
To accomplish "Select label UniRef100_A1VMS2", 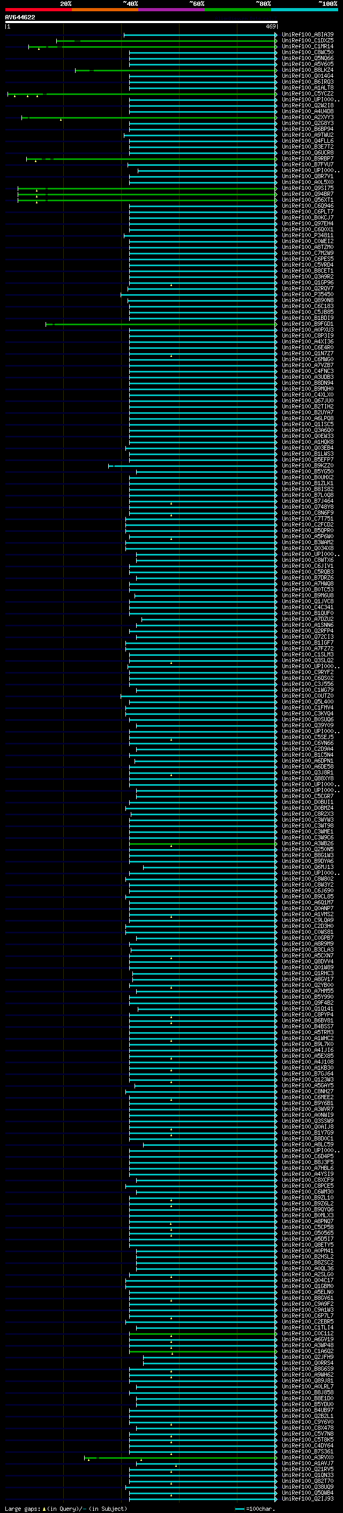I will point(307,915).
